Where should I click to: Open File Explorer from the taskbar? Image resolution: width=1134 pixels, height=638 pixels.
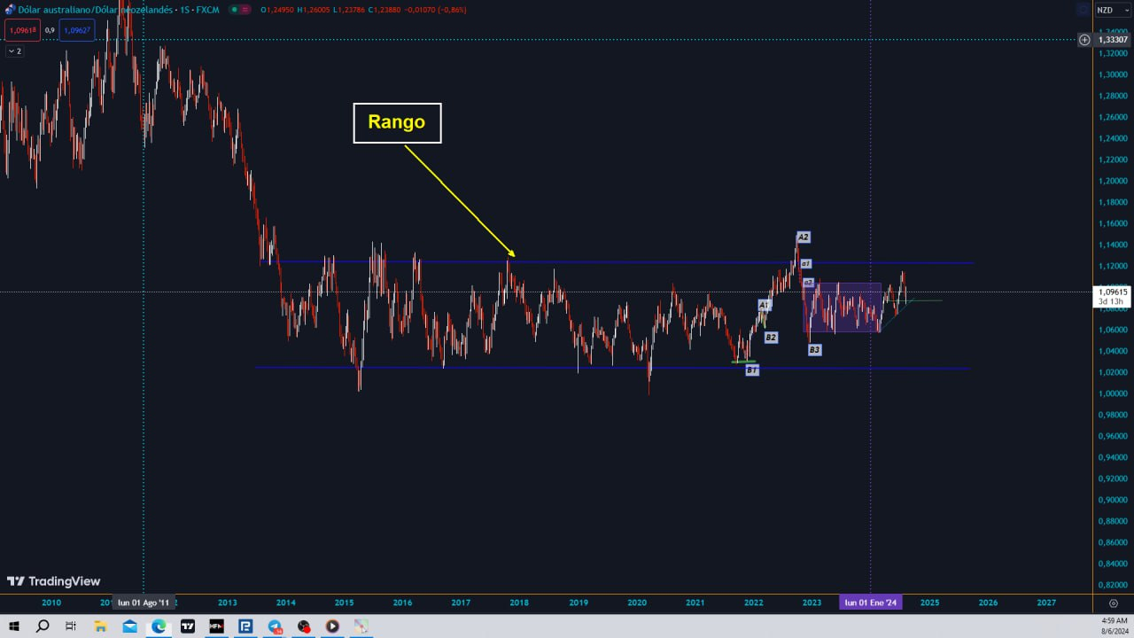point(100,626)
